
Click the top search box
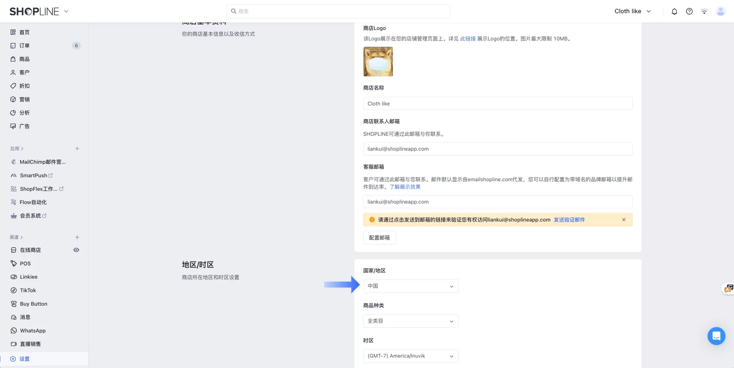click(338, 11)
